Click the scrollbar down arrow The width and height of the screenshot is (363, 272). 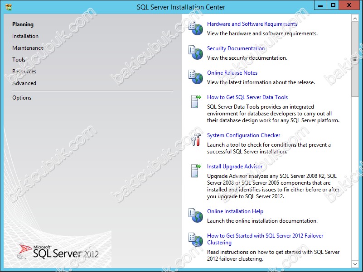[x=355, y=263]
